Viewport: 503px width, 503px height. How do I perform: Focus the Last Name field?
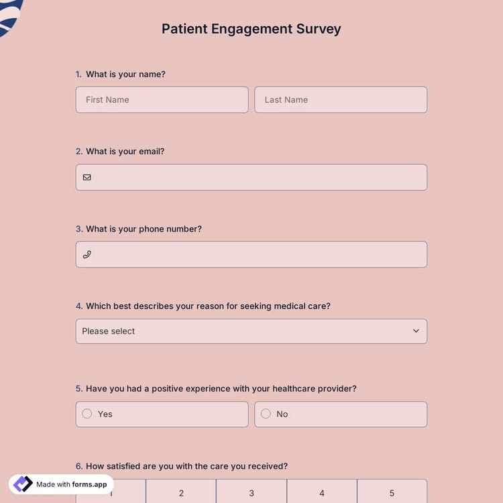[x=341, y=100]
